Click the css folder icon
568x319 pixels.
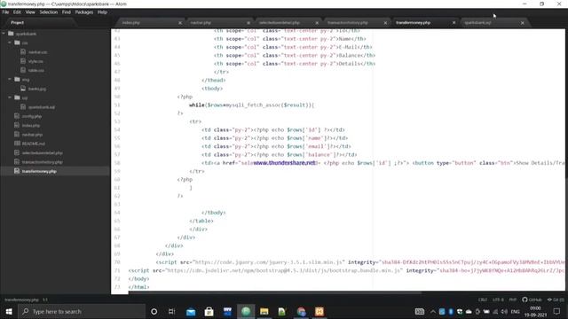[17, 43]
